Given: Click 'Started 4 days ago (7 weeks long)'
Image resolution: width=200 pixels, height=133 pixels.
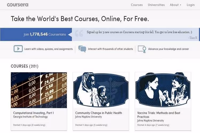Looking at the screenshot, I should pos(153,125).
